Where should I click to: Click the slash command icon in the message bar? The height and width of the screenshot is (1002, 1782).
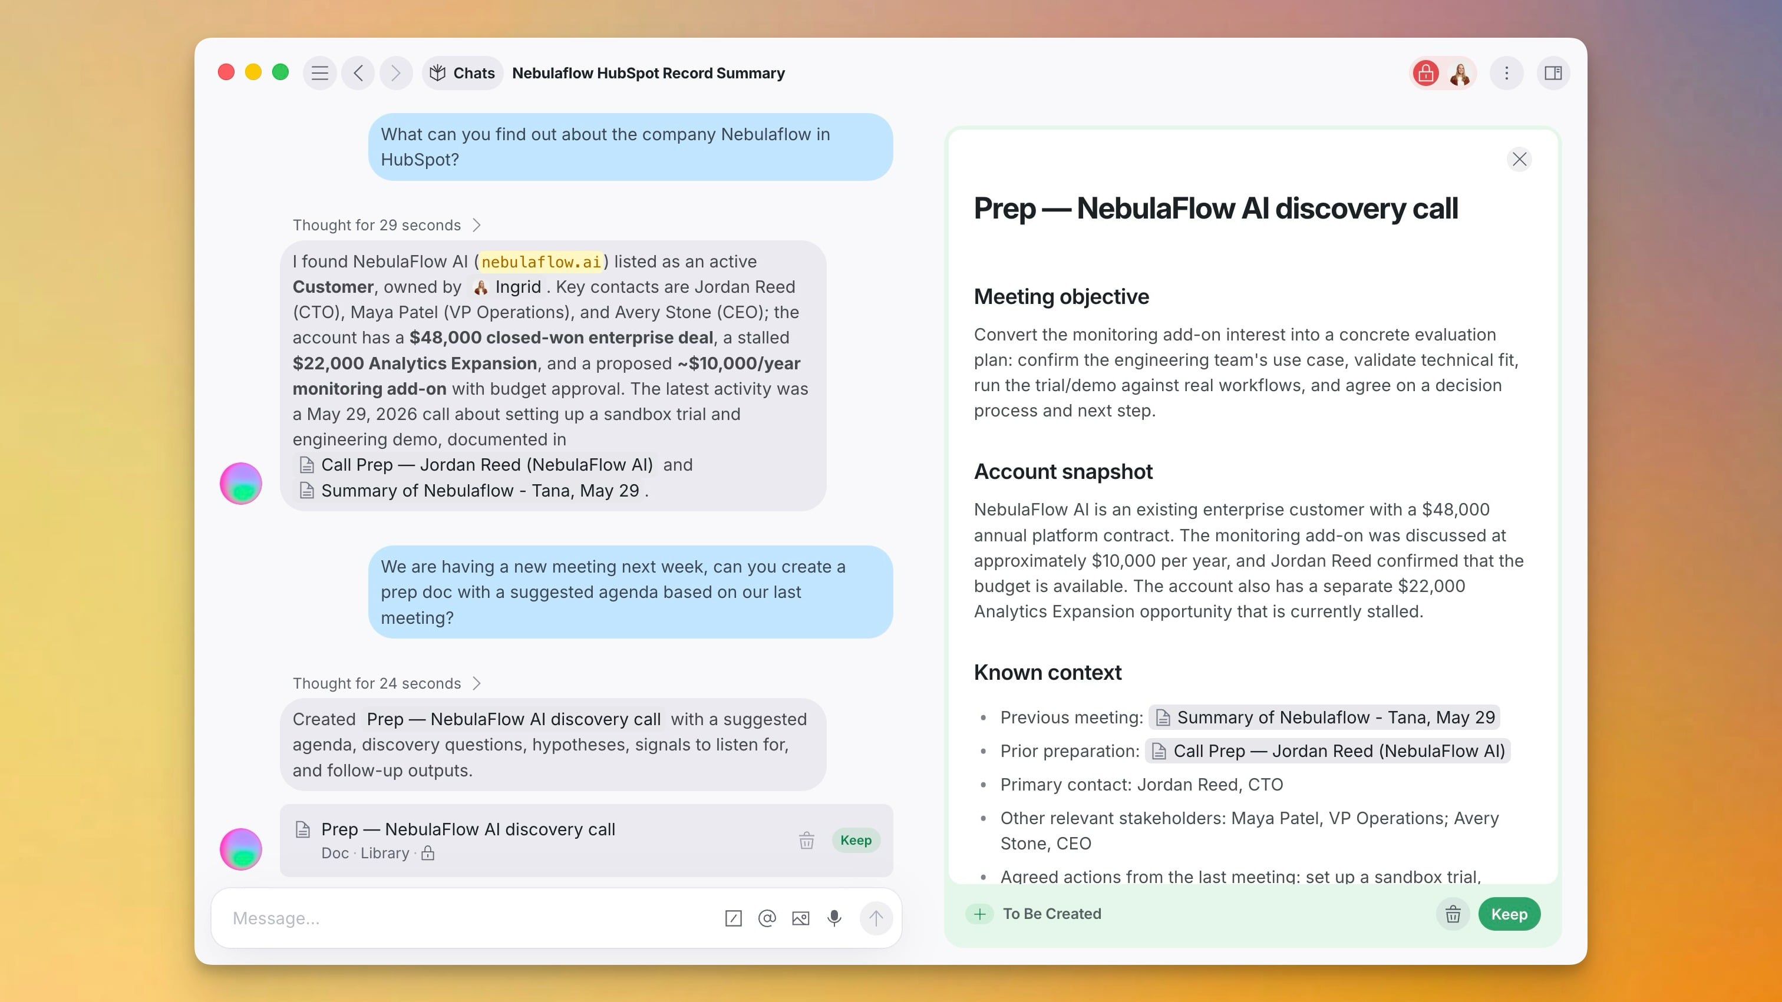(x=733, y=918)
